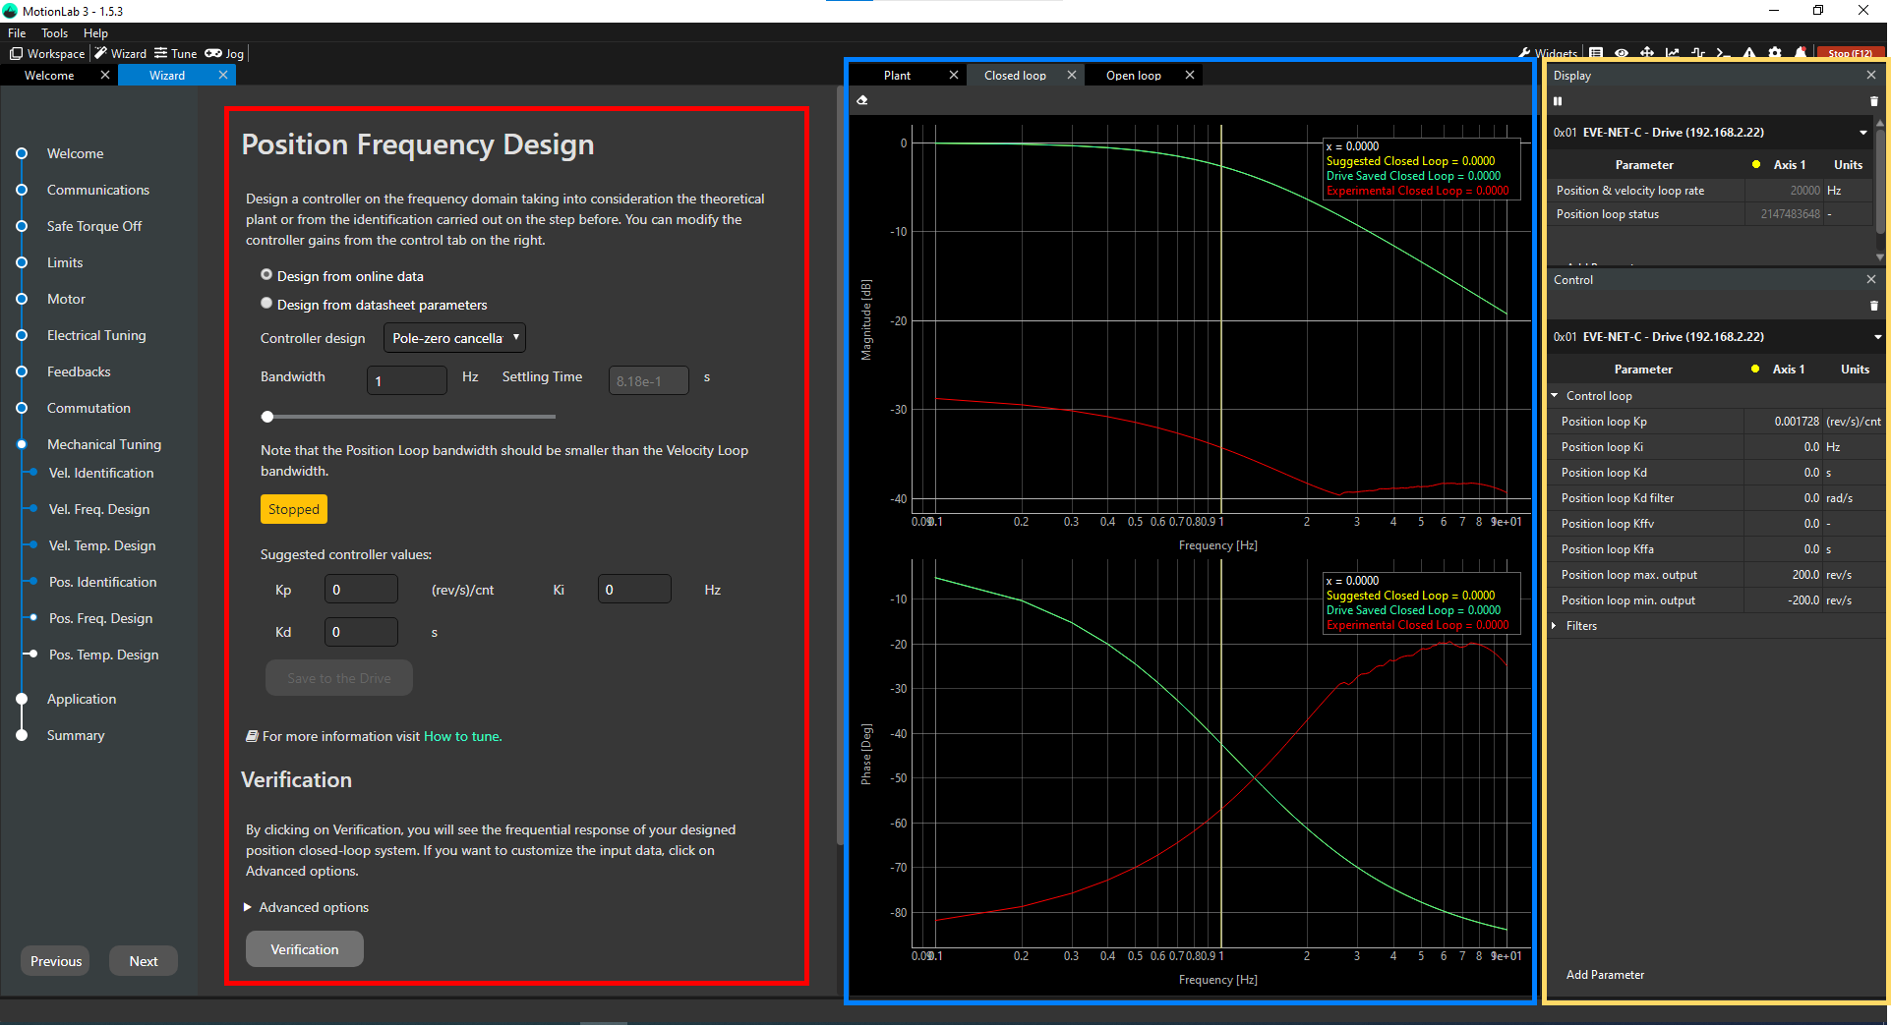The image size is (1891, 1026).
Task: Click the Bandwidth slider handle
Action: 267,417
